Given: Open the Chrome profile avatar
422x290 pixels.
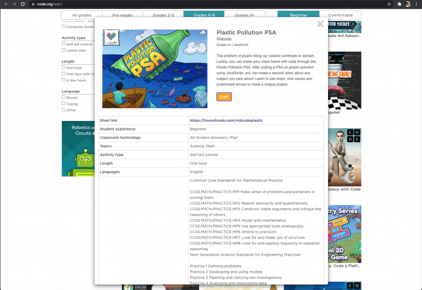Looking at the screenshot, I should click(x=408, y=4).
